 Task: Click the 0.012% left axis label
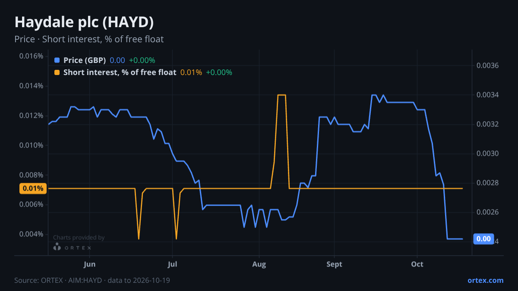31,116
